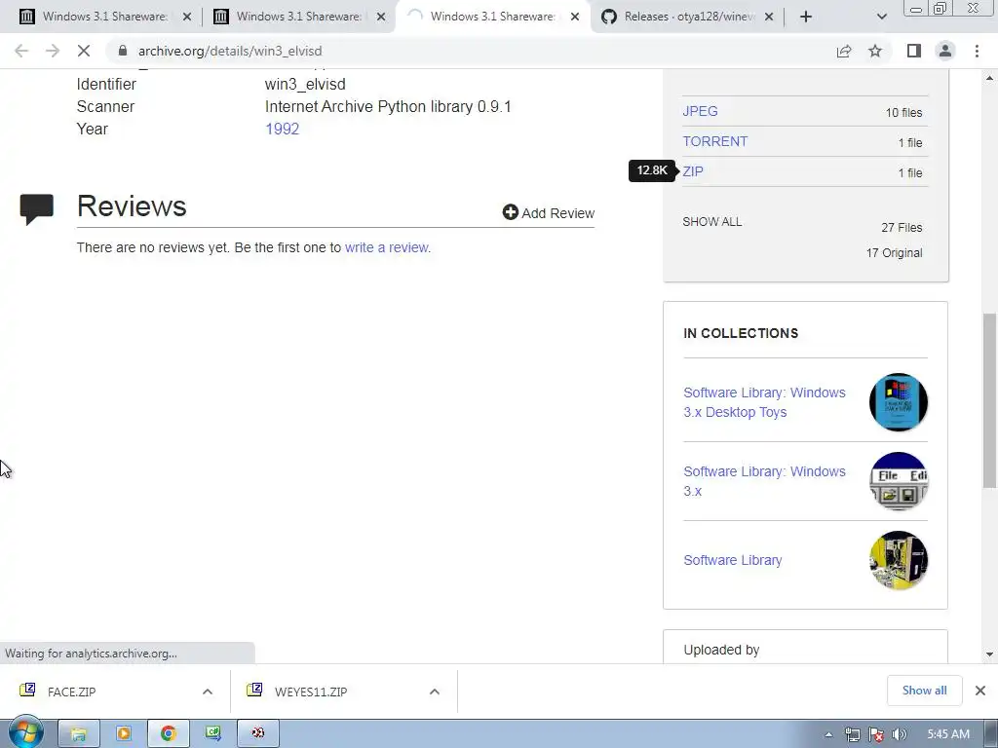Open WEYES11.ZIP download
This screenshot has width=998, height=748.
click(311, 692)
